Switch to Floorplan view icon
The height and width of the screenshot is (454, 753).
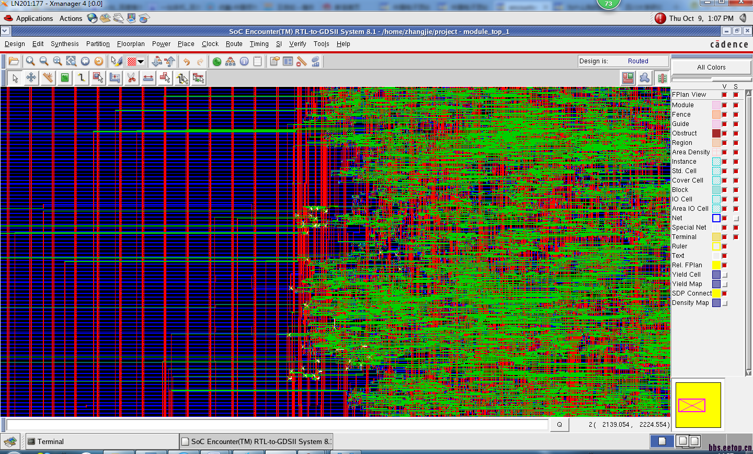coord(628,78)
